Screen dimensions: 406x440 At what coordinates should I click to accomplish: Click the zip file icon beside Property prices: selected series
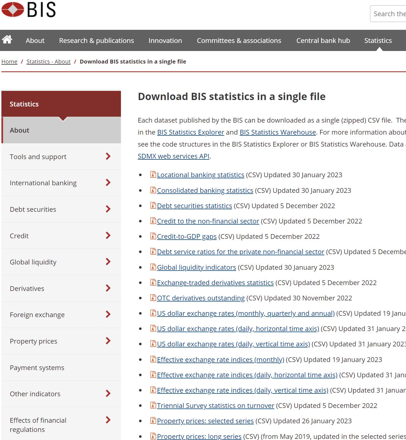pos(153,421)
